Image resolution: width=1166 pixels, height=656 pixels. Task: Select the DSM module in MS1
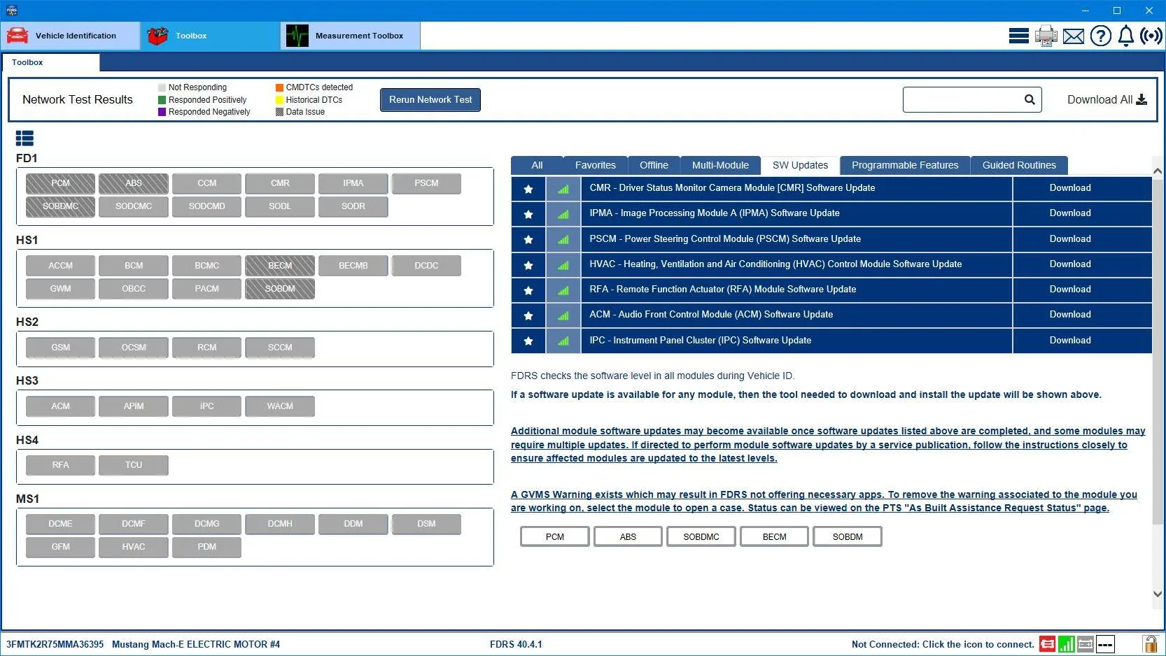coord(426,524)
